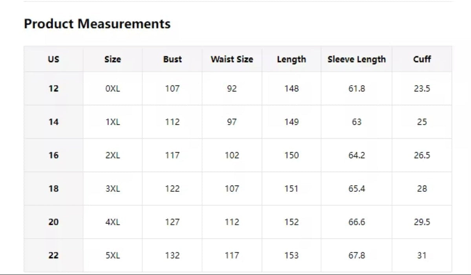
Task: Select sleeve length value 61.8
Action: click(356, 89)
